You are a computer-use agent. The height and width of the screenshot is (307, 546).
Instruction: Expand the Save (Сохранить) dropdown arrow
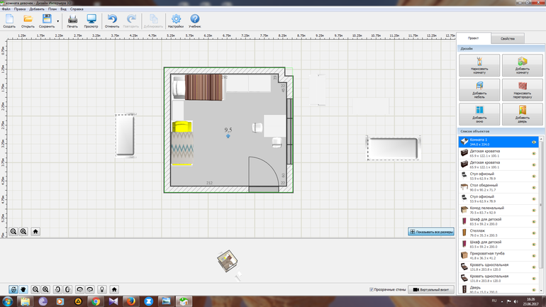pyautogui.click(x=57, y=21)
